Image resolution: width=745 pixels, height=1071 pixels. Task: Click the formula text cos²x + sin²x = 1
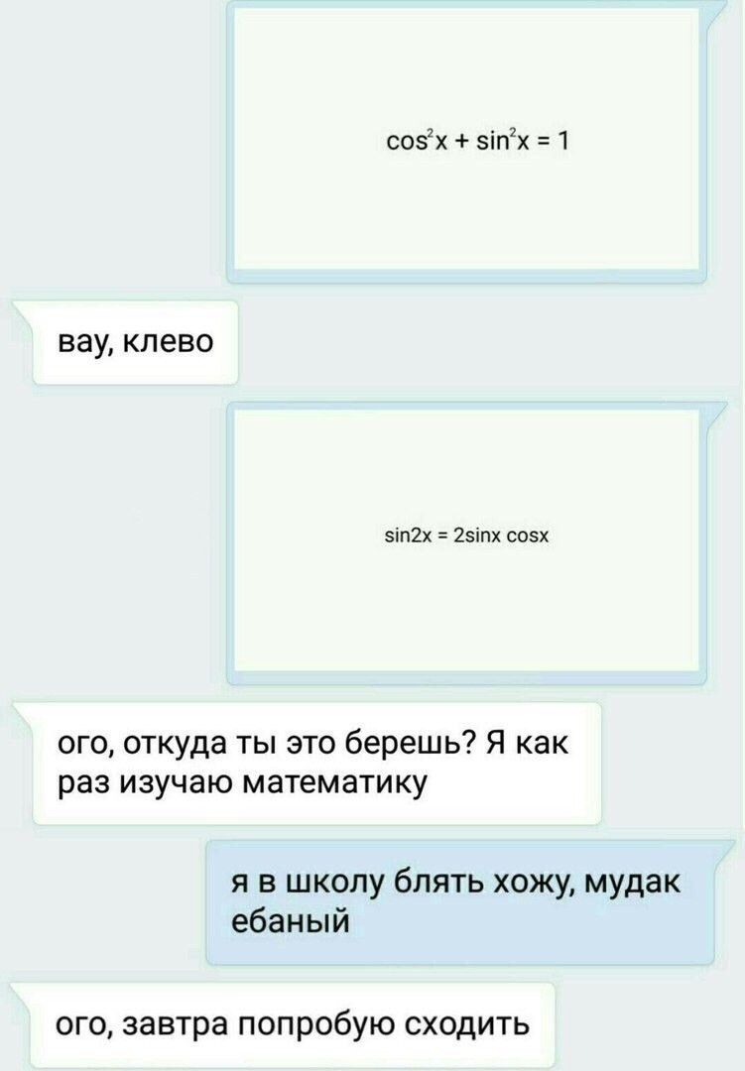[x=477, y=141]
